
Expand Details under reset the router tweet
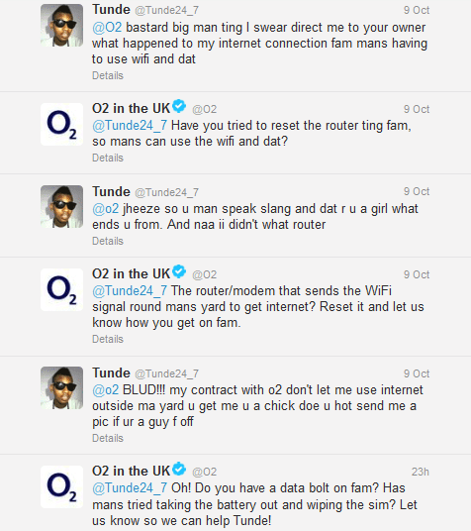click(108, 158)
